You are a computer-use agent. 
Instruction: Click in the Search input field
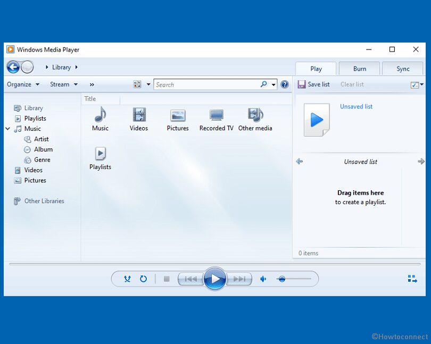[x=206, y=85]
